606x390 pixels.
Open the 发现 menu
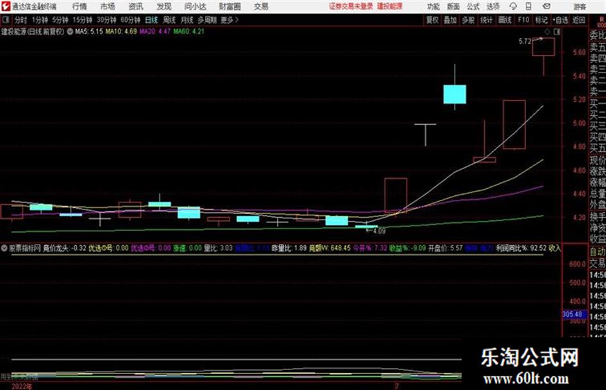(x=164, y=6)
